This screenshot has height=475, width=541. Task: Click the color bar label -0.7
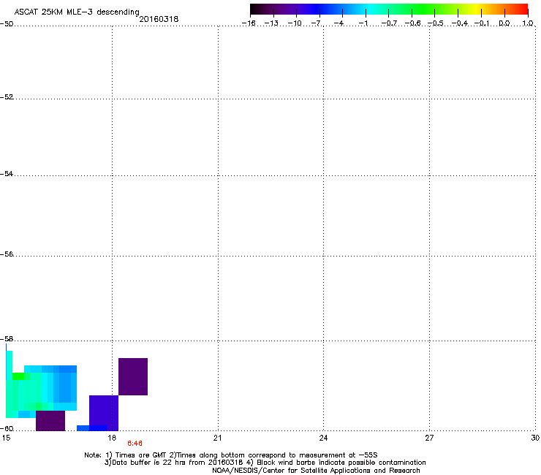tap(389, 23)
